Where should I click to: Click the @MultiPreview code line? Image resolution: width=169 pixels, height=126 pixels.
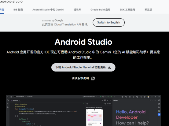[21, 104]
